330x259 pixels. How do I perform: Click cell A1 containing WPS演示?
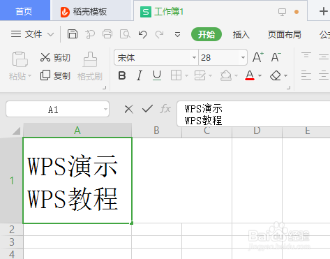[x=77, y=180]
